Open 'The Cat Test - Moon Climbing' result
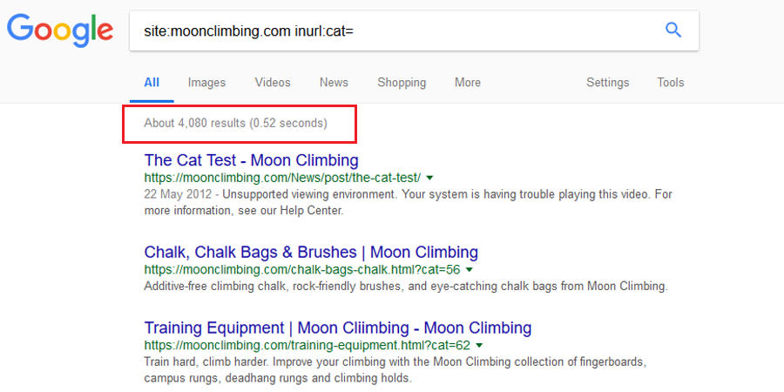The width and height of the screenshot is (784, 392). click(x=251, y=160)
